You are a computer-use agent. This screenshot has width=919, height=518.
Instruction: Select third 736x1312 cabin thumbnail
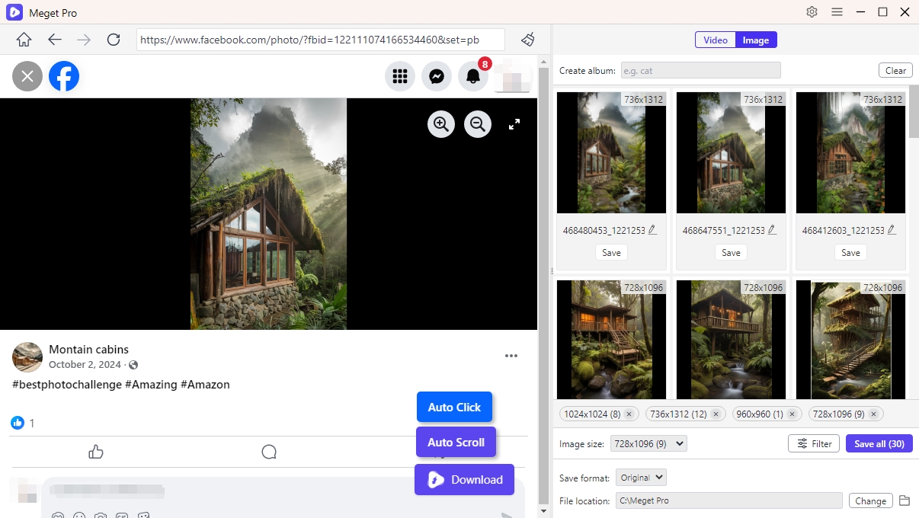click(x=850, y=152)
